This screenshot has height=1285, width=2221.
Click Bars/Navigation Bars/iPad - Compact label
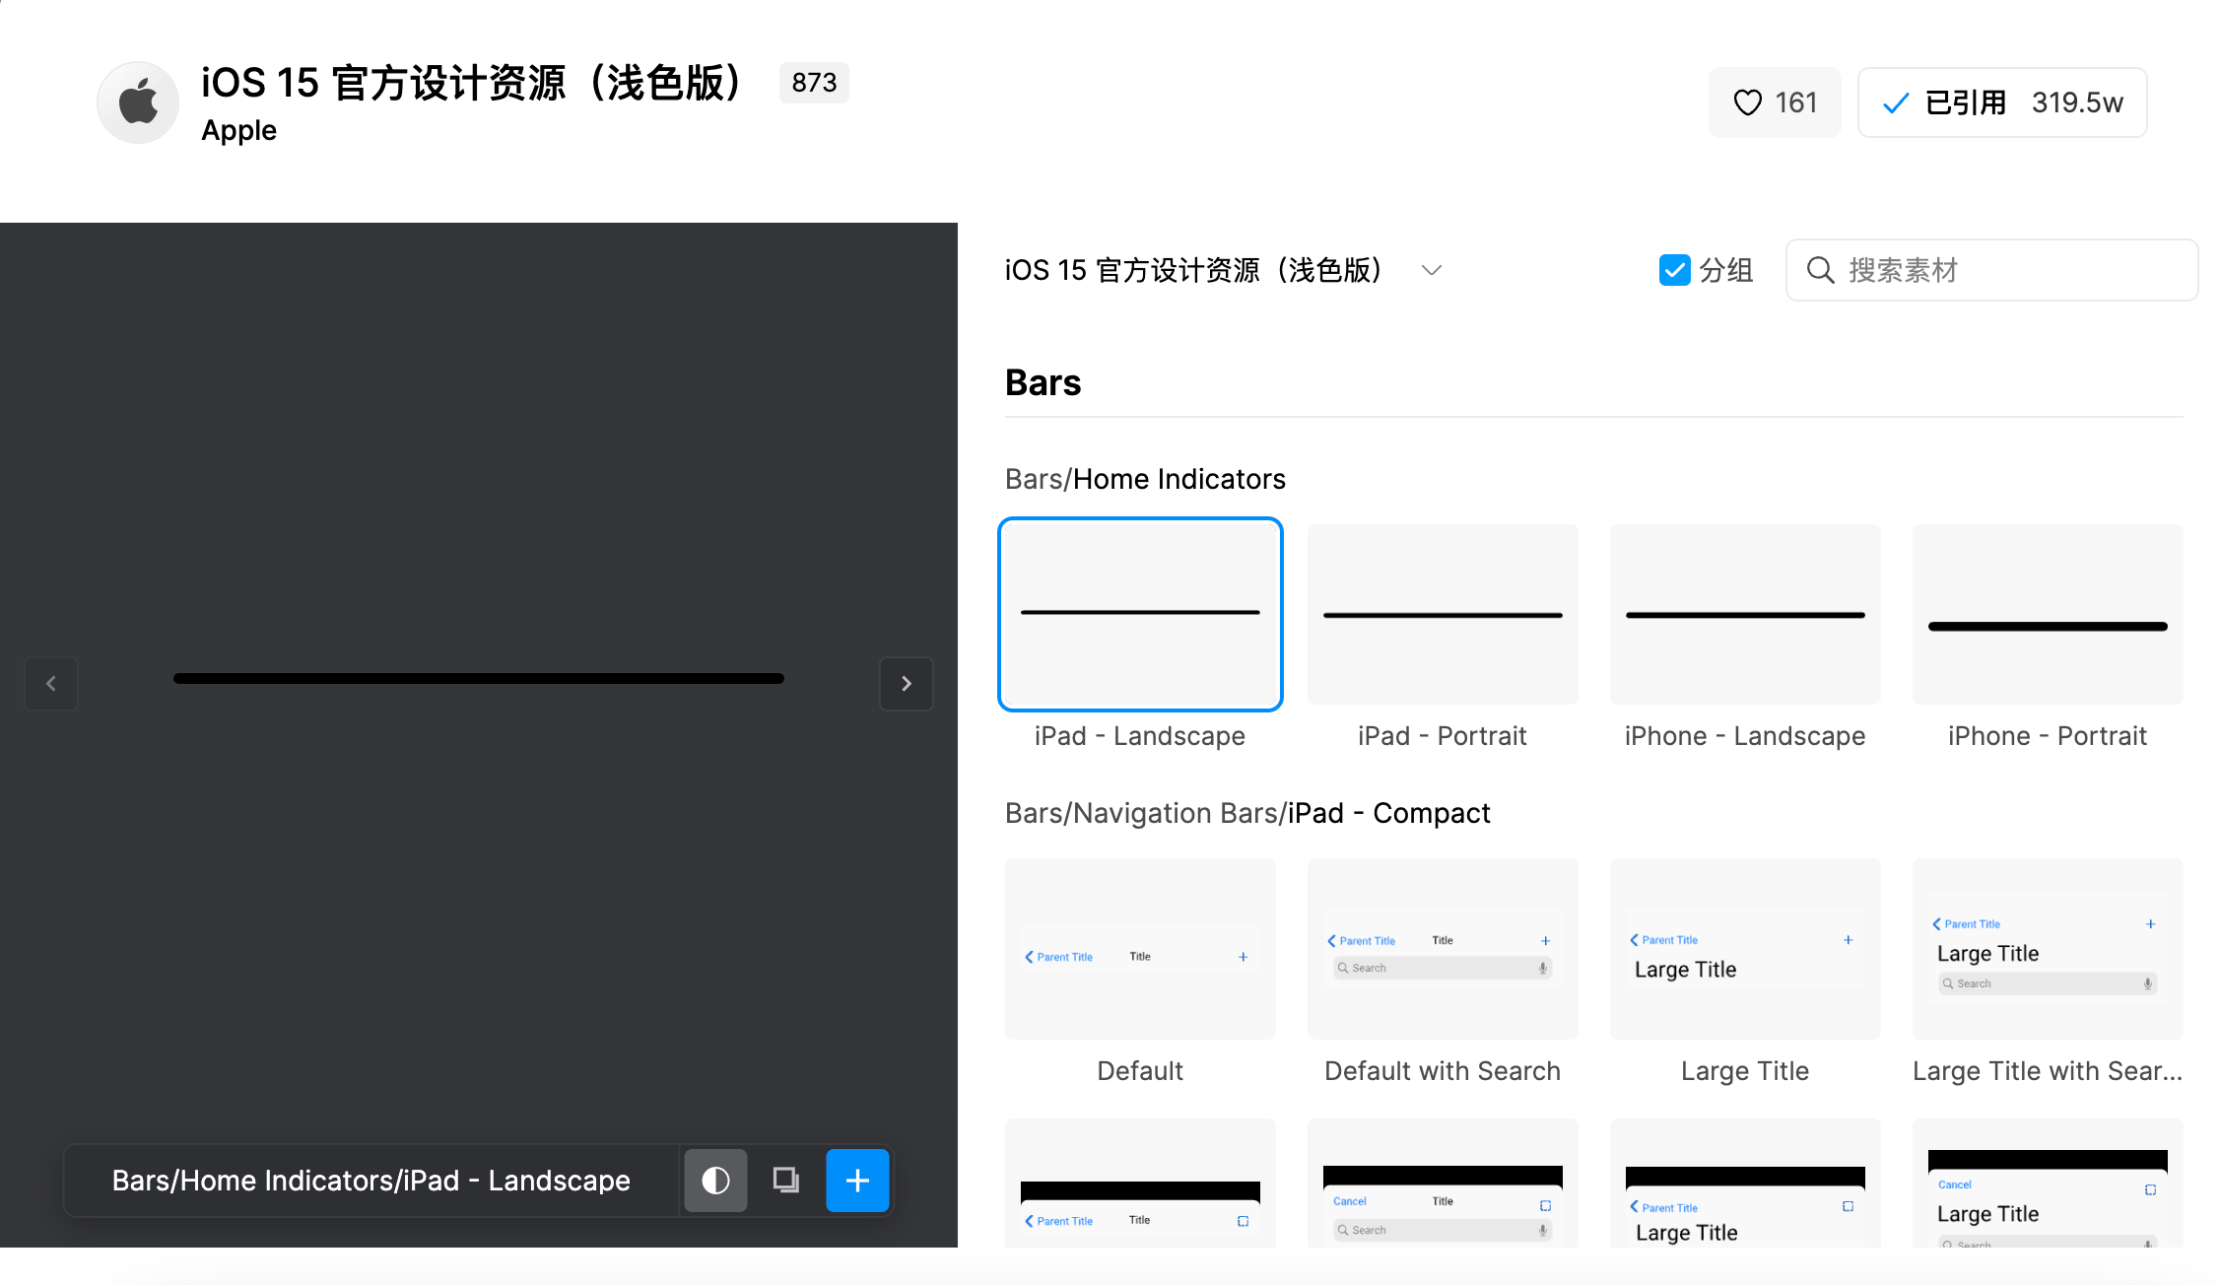click(1247, 813)
